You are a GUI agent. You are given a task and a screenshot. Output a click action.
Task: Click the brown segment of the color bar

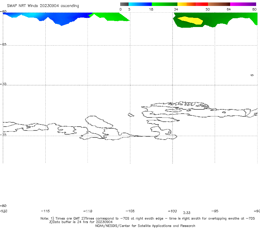point(219,4)
